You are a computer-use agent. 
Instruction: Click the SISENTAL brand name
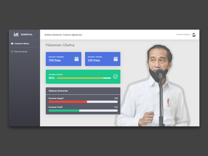click(x=27, y=35)
